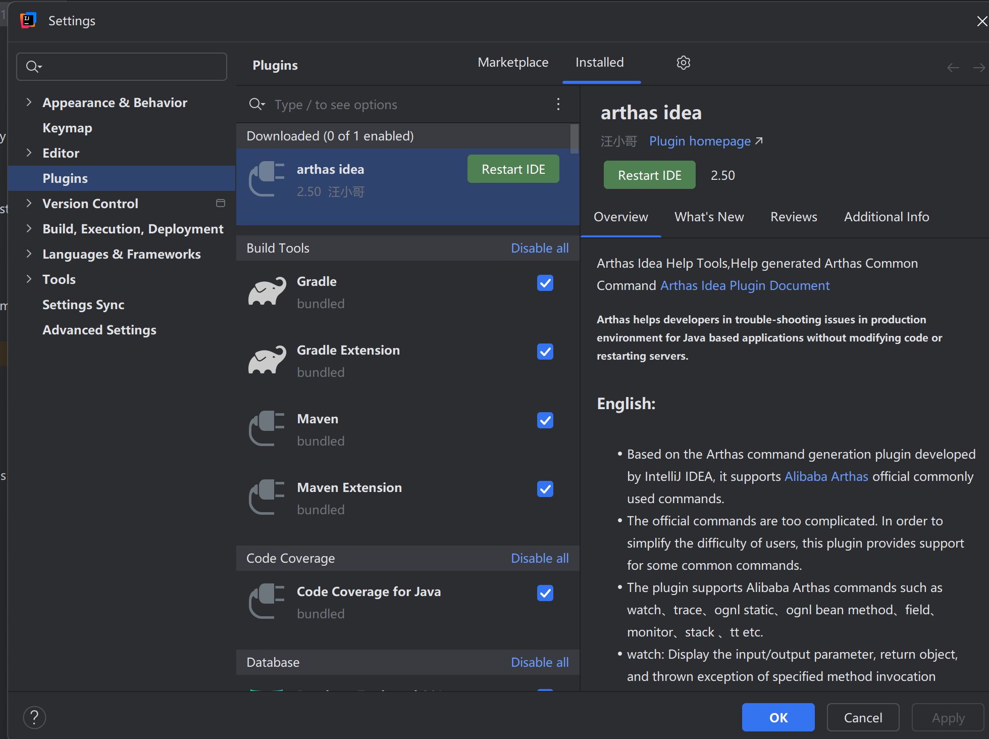Screen dimensions: 989x739
Task: Switch to the Marketplace tab
Action: tap(512, 63)
